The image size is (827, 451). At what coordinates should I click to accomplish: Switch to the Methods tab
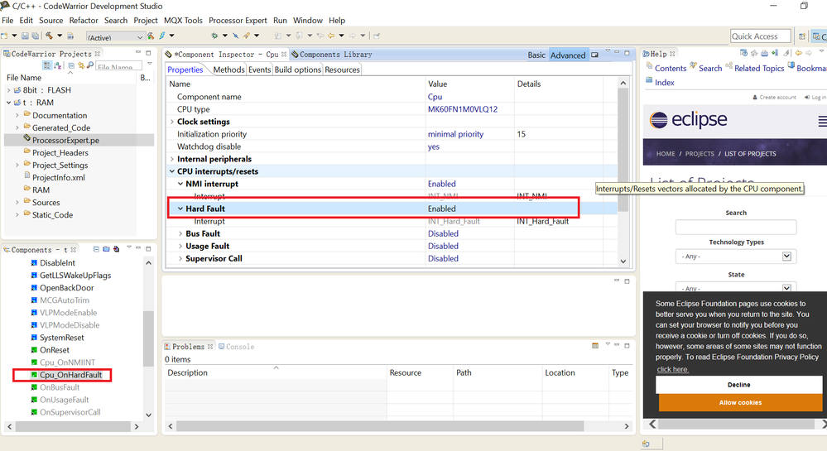(228, 70)
